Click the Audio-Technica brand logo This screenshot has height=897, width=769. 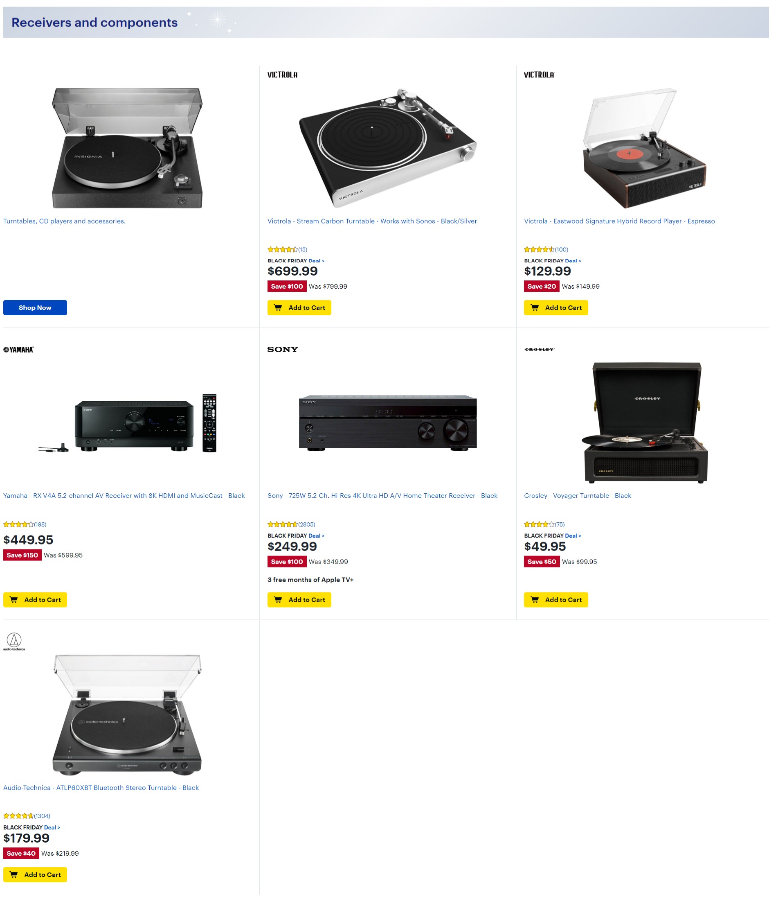pos(14,642)
